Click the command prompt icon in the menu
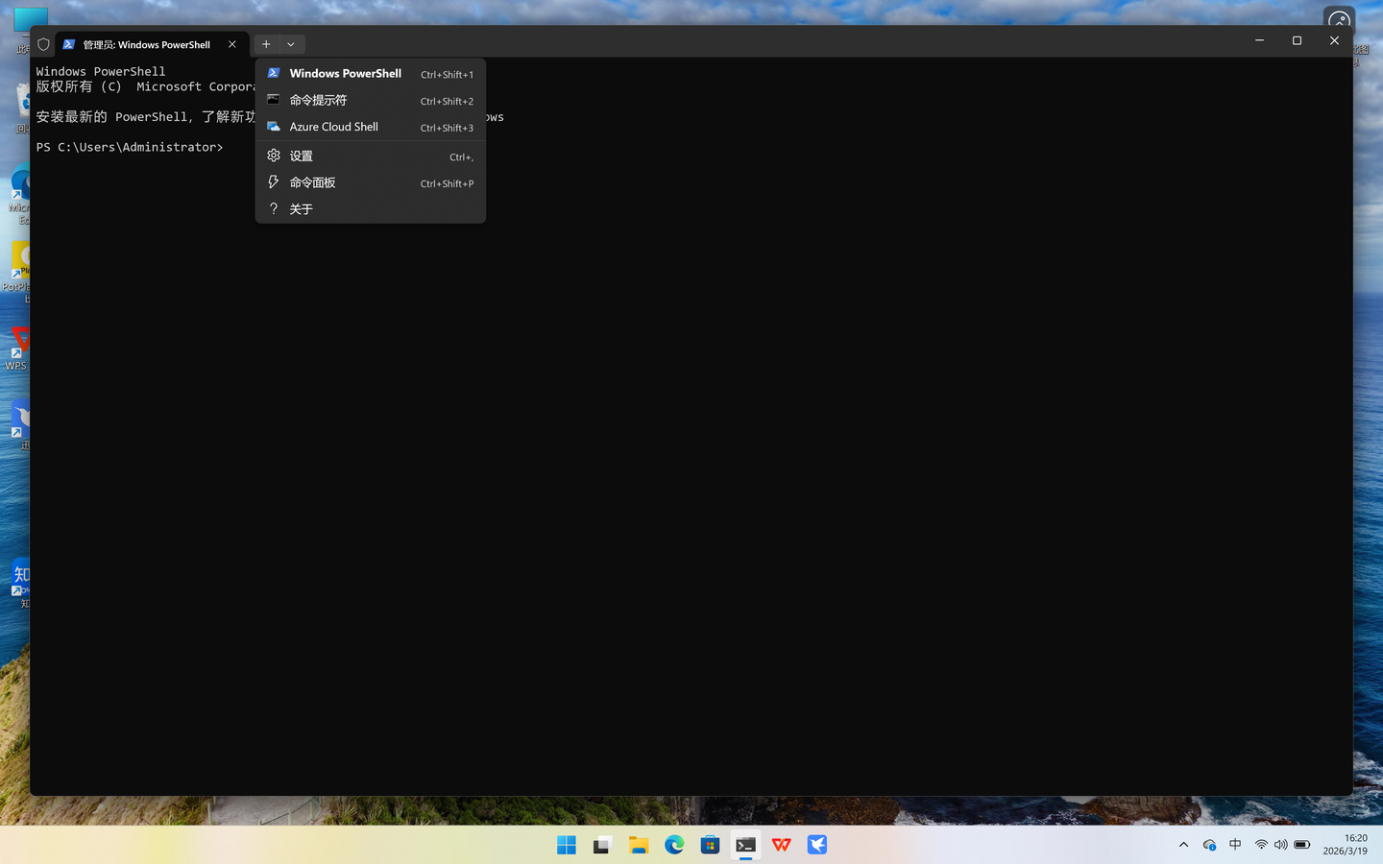1383x864 pixels. tap(274, 100)
